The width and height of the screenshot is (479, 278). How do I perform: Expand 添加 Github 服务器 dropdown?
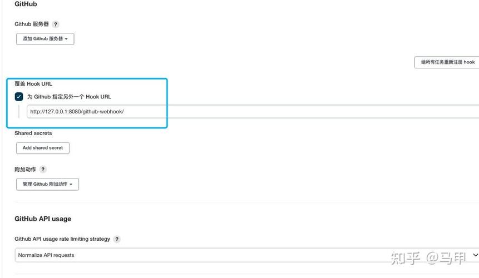45,39
